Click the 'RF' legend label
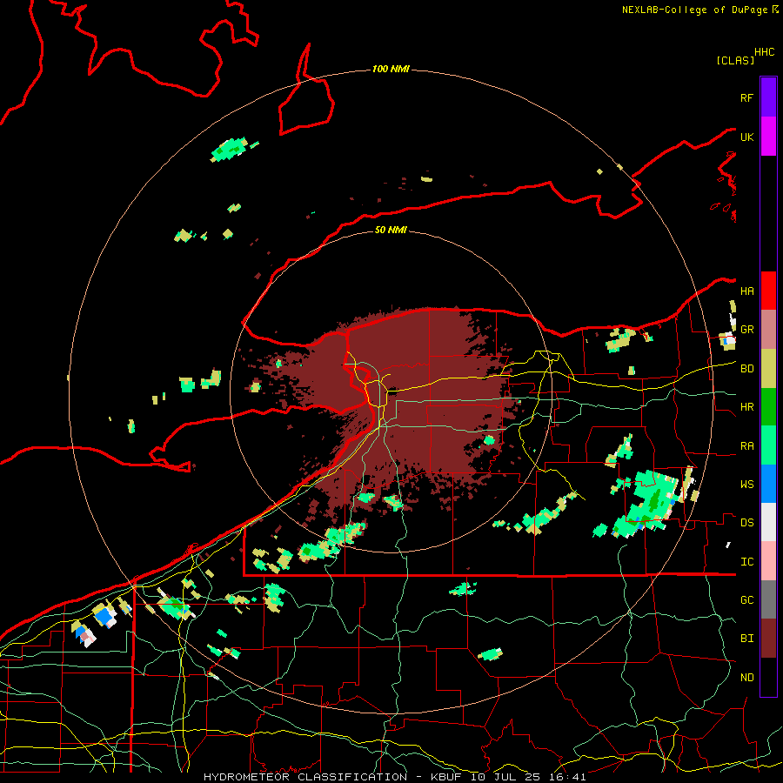 746,97
